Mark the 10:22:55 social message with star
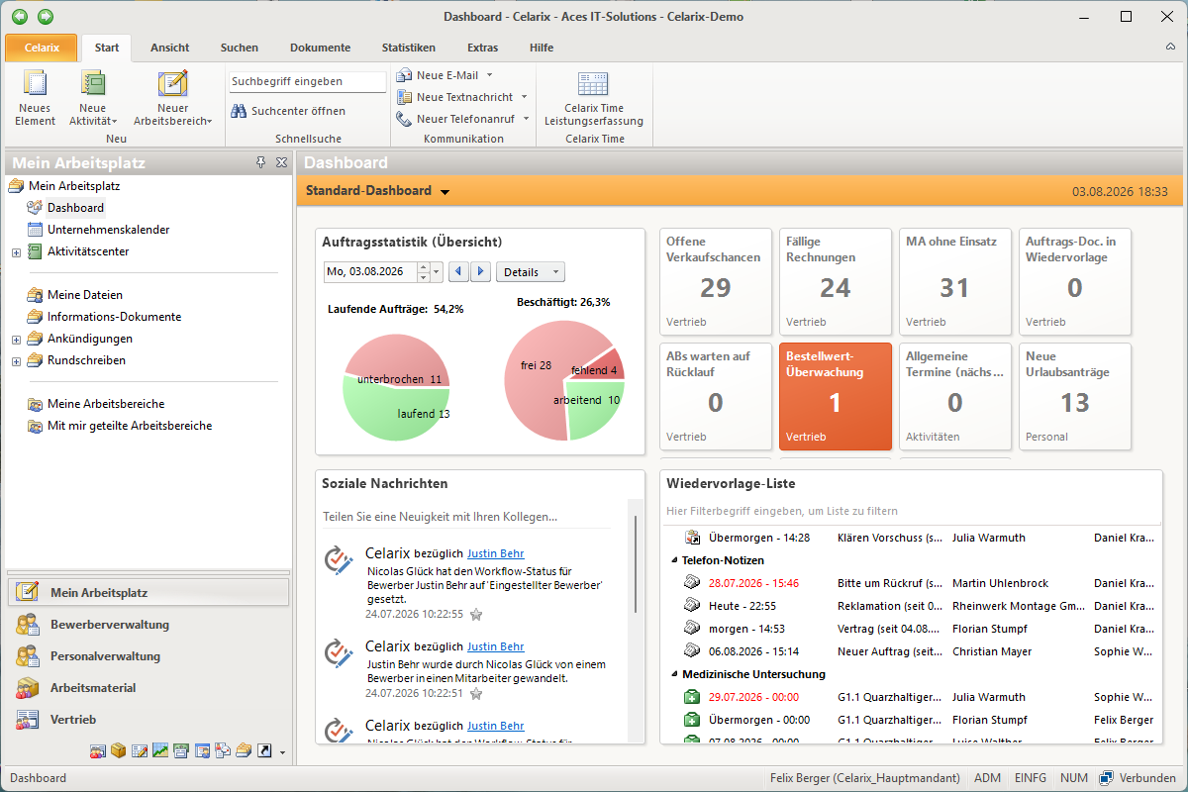The height and width of the screenshot is (792, 1188). (476, 614)
